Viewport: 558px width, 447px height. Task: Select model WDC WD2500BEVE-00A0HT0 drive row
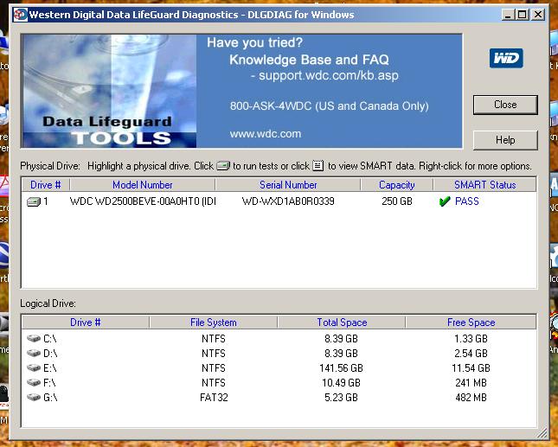pos(279,201)
